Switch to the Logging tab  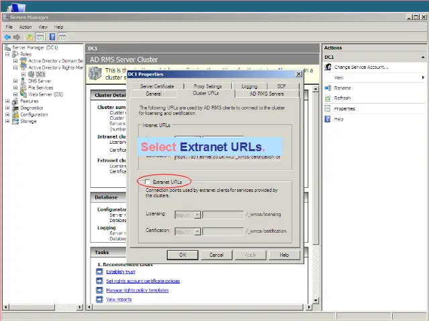click(x=249, y=86)
